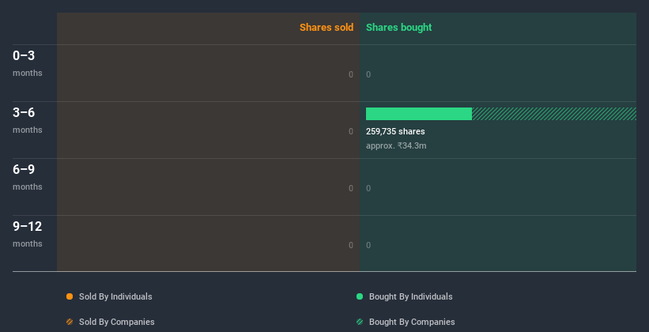
Task: Select the 9–12 months row label
Action: (28, 234)
